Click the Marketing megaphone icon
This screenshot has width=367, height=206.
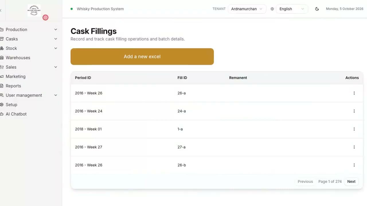click(1, 76)
